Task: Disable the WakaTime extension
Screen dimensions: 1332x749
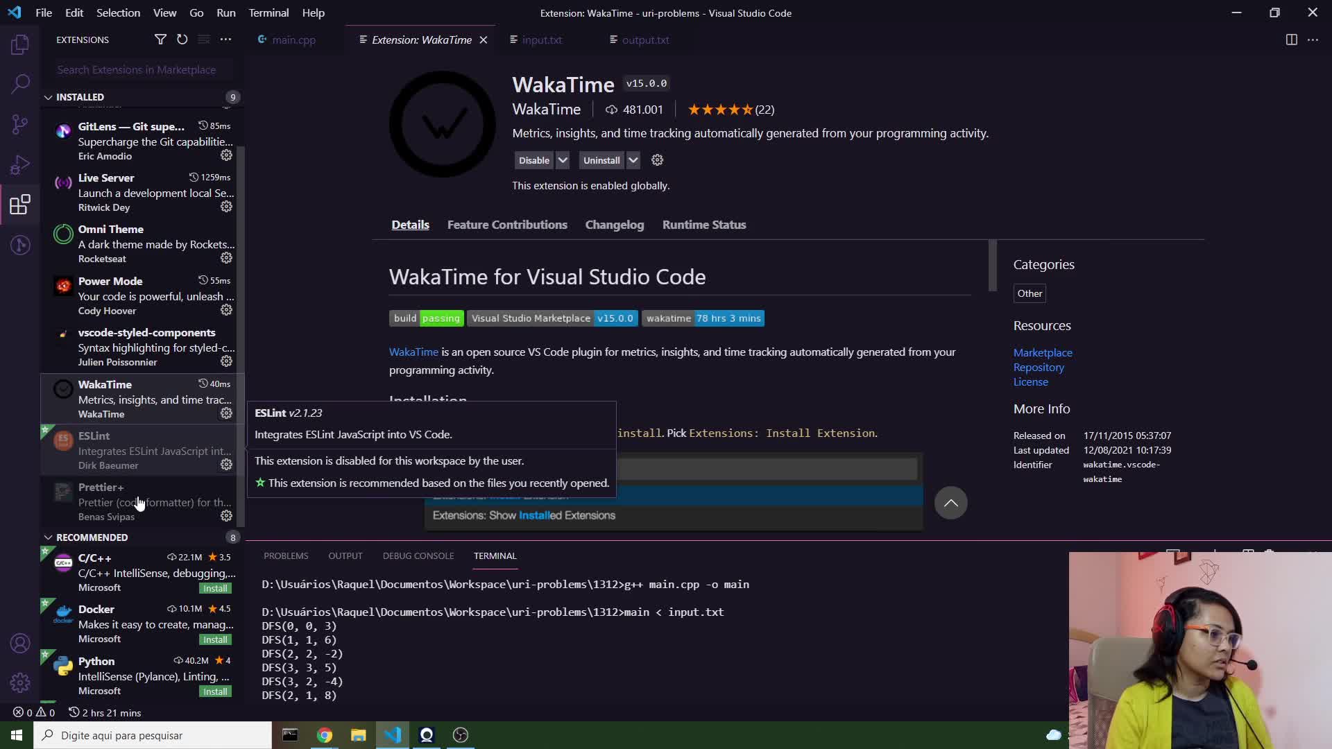Action: [x=534, y=160]
